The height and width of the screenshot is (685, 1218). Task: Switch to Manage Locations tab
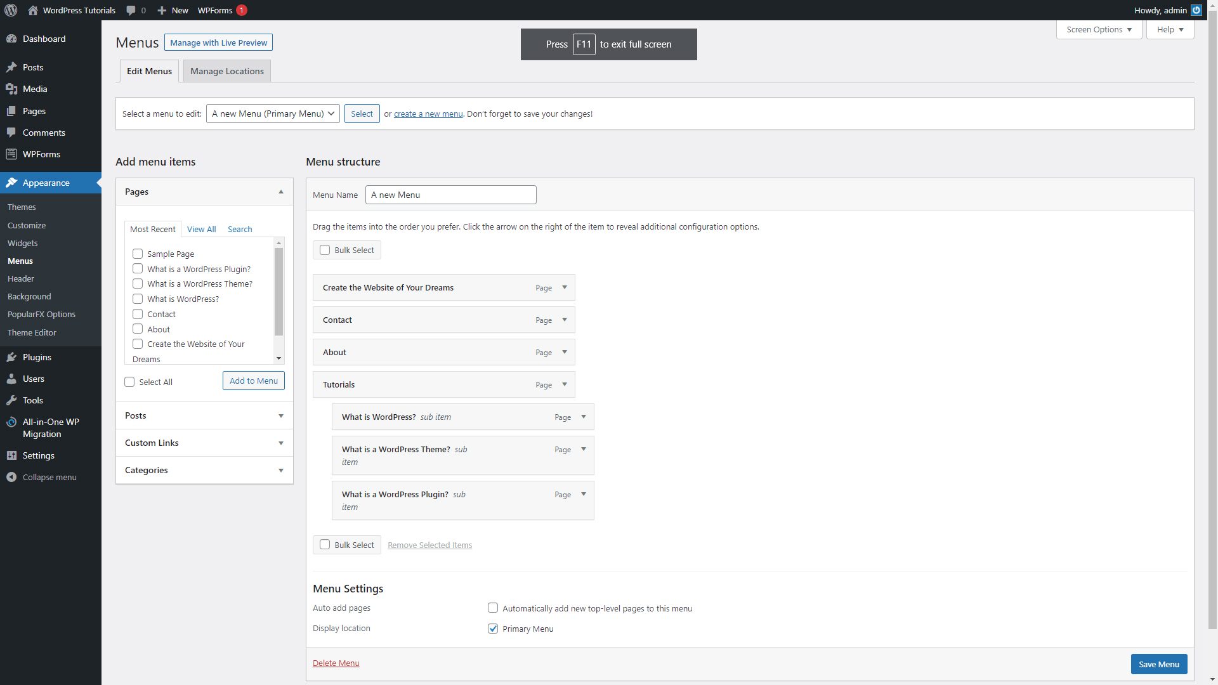(226, 70)
